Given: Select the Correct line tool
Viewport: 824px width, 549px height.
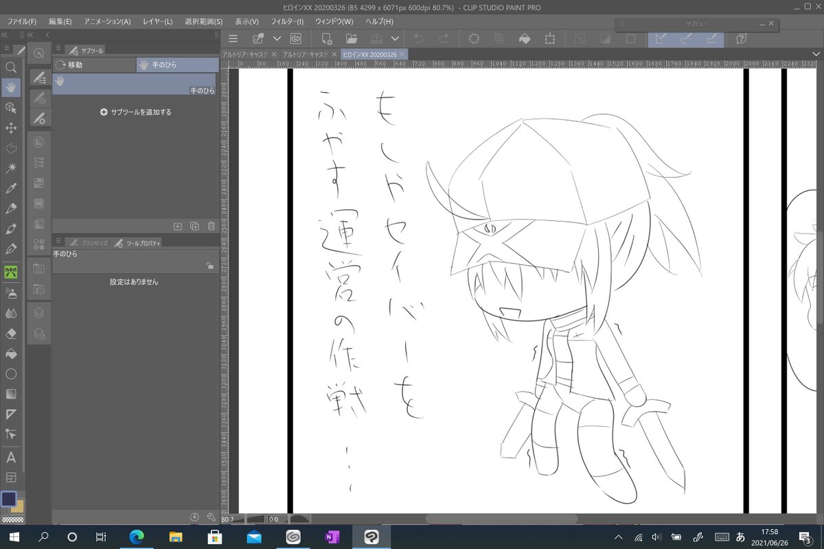Looking at the screenshot, I should tap(11, 434).
